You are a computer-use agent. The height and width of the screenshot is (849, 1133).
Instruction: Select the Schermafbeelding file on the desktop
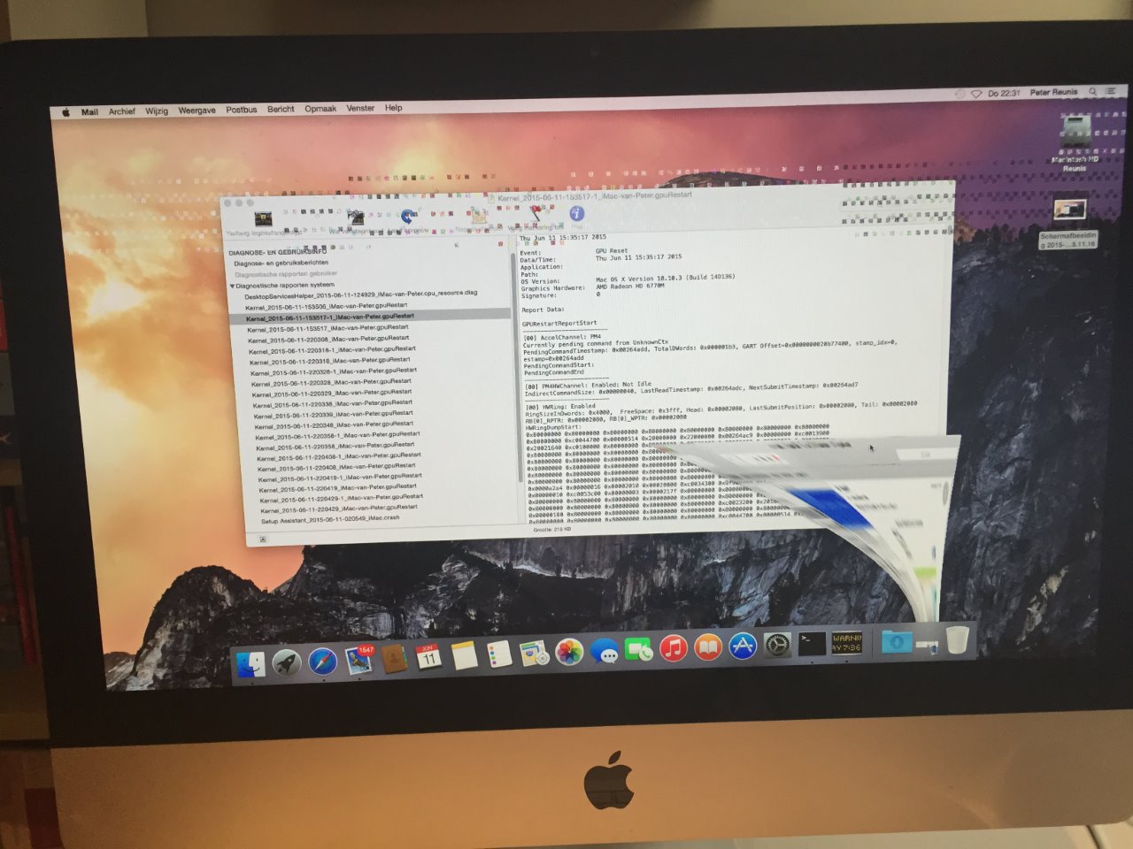tap(1068, 223)
